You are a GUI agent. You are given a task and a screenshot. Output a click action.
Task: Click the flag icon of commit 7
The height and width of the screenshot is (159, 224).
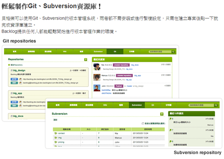pyautogui.click(x=170, y=130)
